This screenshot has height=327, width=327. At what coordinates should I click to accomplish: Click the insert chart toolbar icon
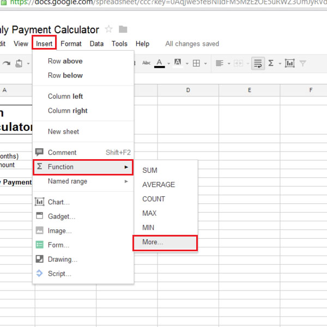[x=290, y=63]
